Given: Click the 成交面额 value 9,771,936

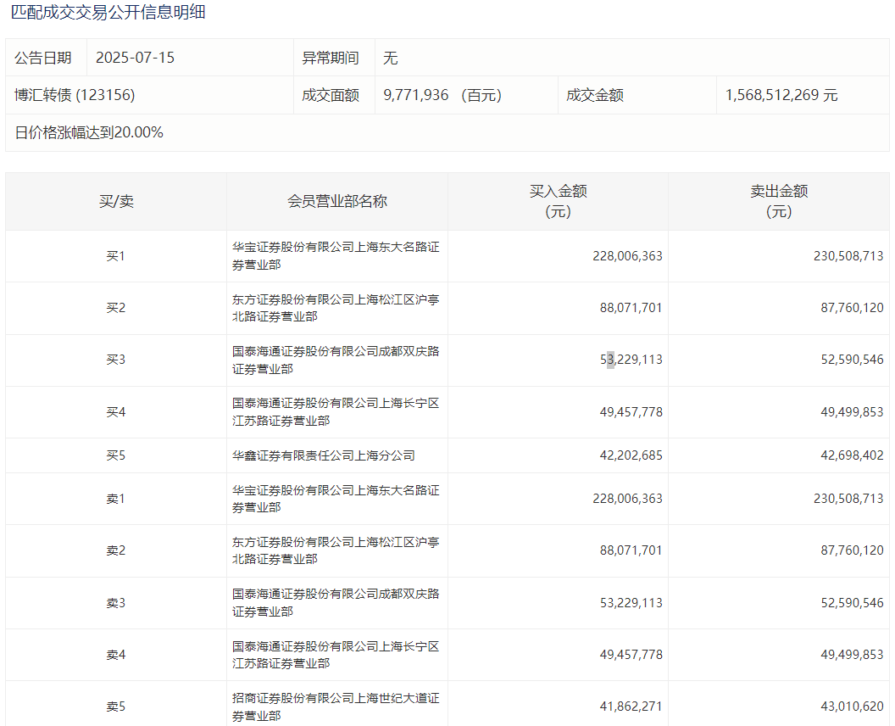Looking at the screenshot, I should pyautogui.click(x=416, y=95).
